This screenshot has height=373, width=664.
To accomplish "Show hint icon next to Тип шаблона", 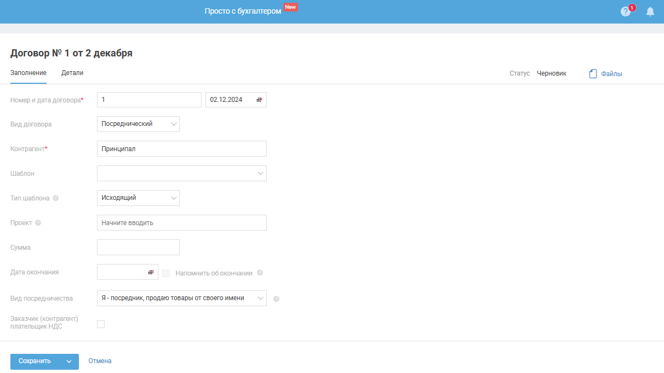I will (56, 198).
